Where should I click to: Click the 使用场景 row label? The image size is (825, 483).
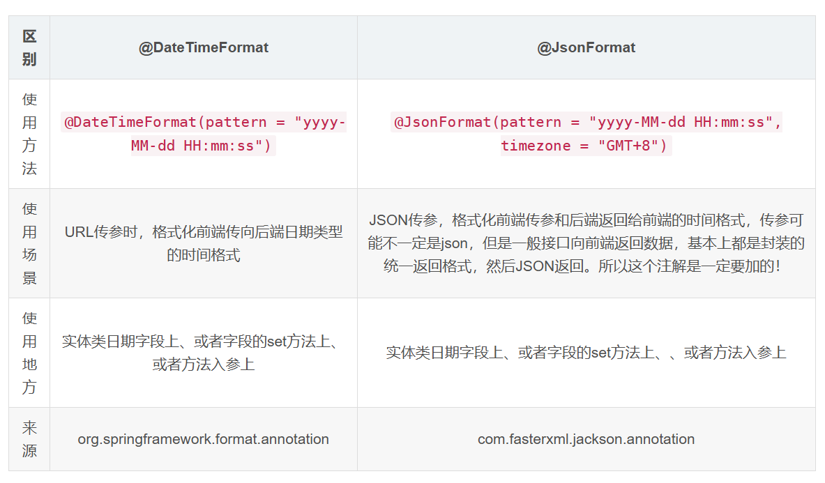[x=29, y=243]
